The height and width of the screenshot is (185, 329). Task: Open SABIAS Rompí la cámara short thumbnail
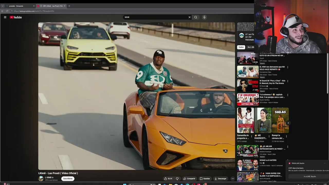pos(280,120)
